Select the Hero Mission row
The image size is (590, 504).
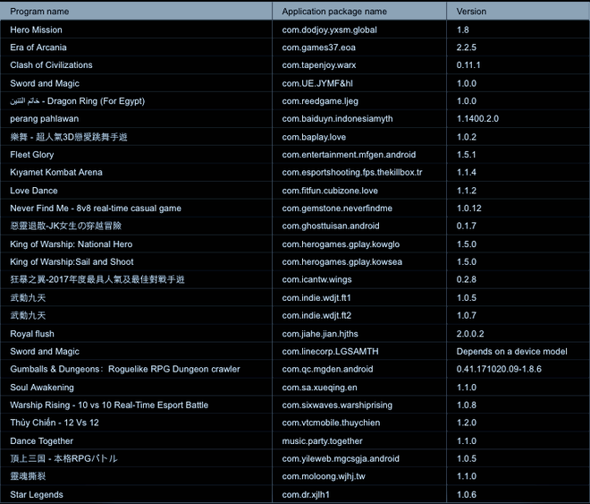pyautogui.click(x=295, y=30)
